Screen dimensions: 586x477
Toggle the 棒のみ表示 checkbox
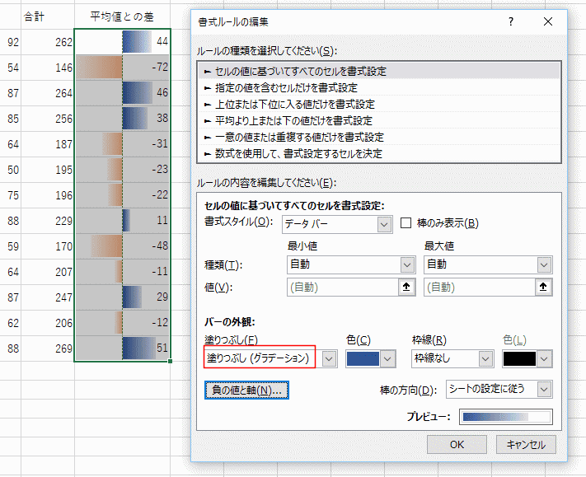pyautogui.click(x=406, y=223)
